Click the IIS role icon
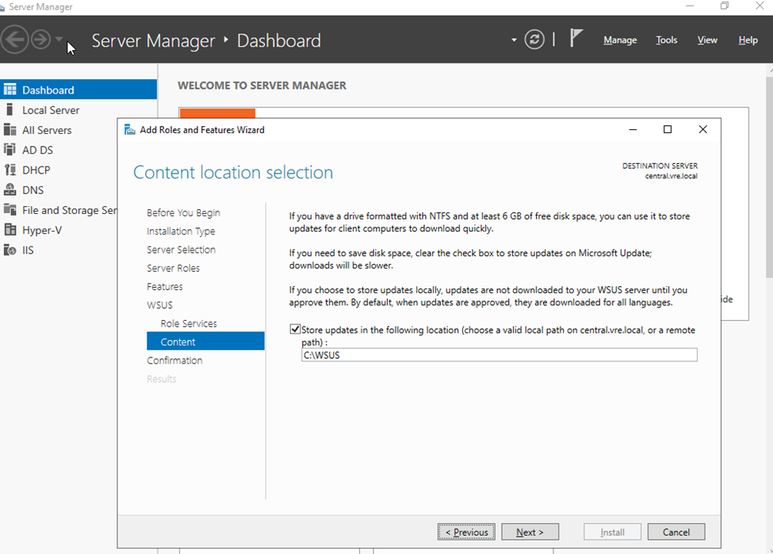Image resolution: width=773 pixels, height=554 pixels. click(x=10, y=250)
